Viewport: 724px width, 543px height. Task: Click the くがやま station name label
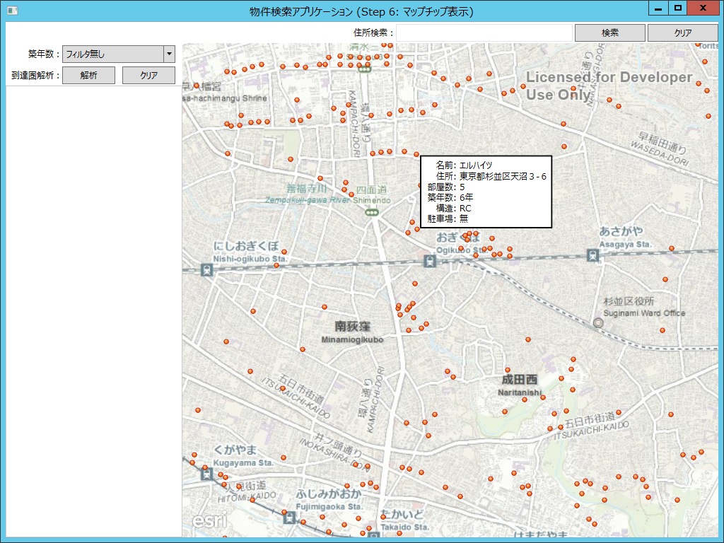[235, 450]
